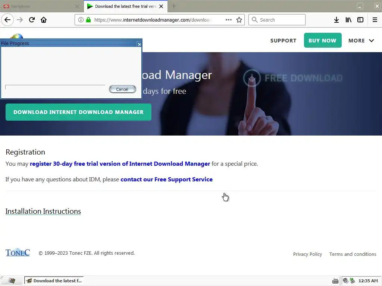
Task: Reload the current page
Action: [32, 20]
